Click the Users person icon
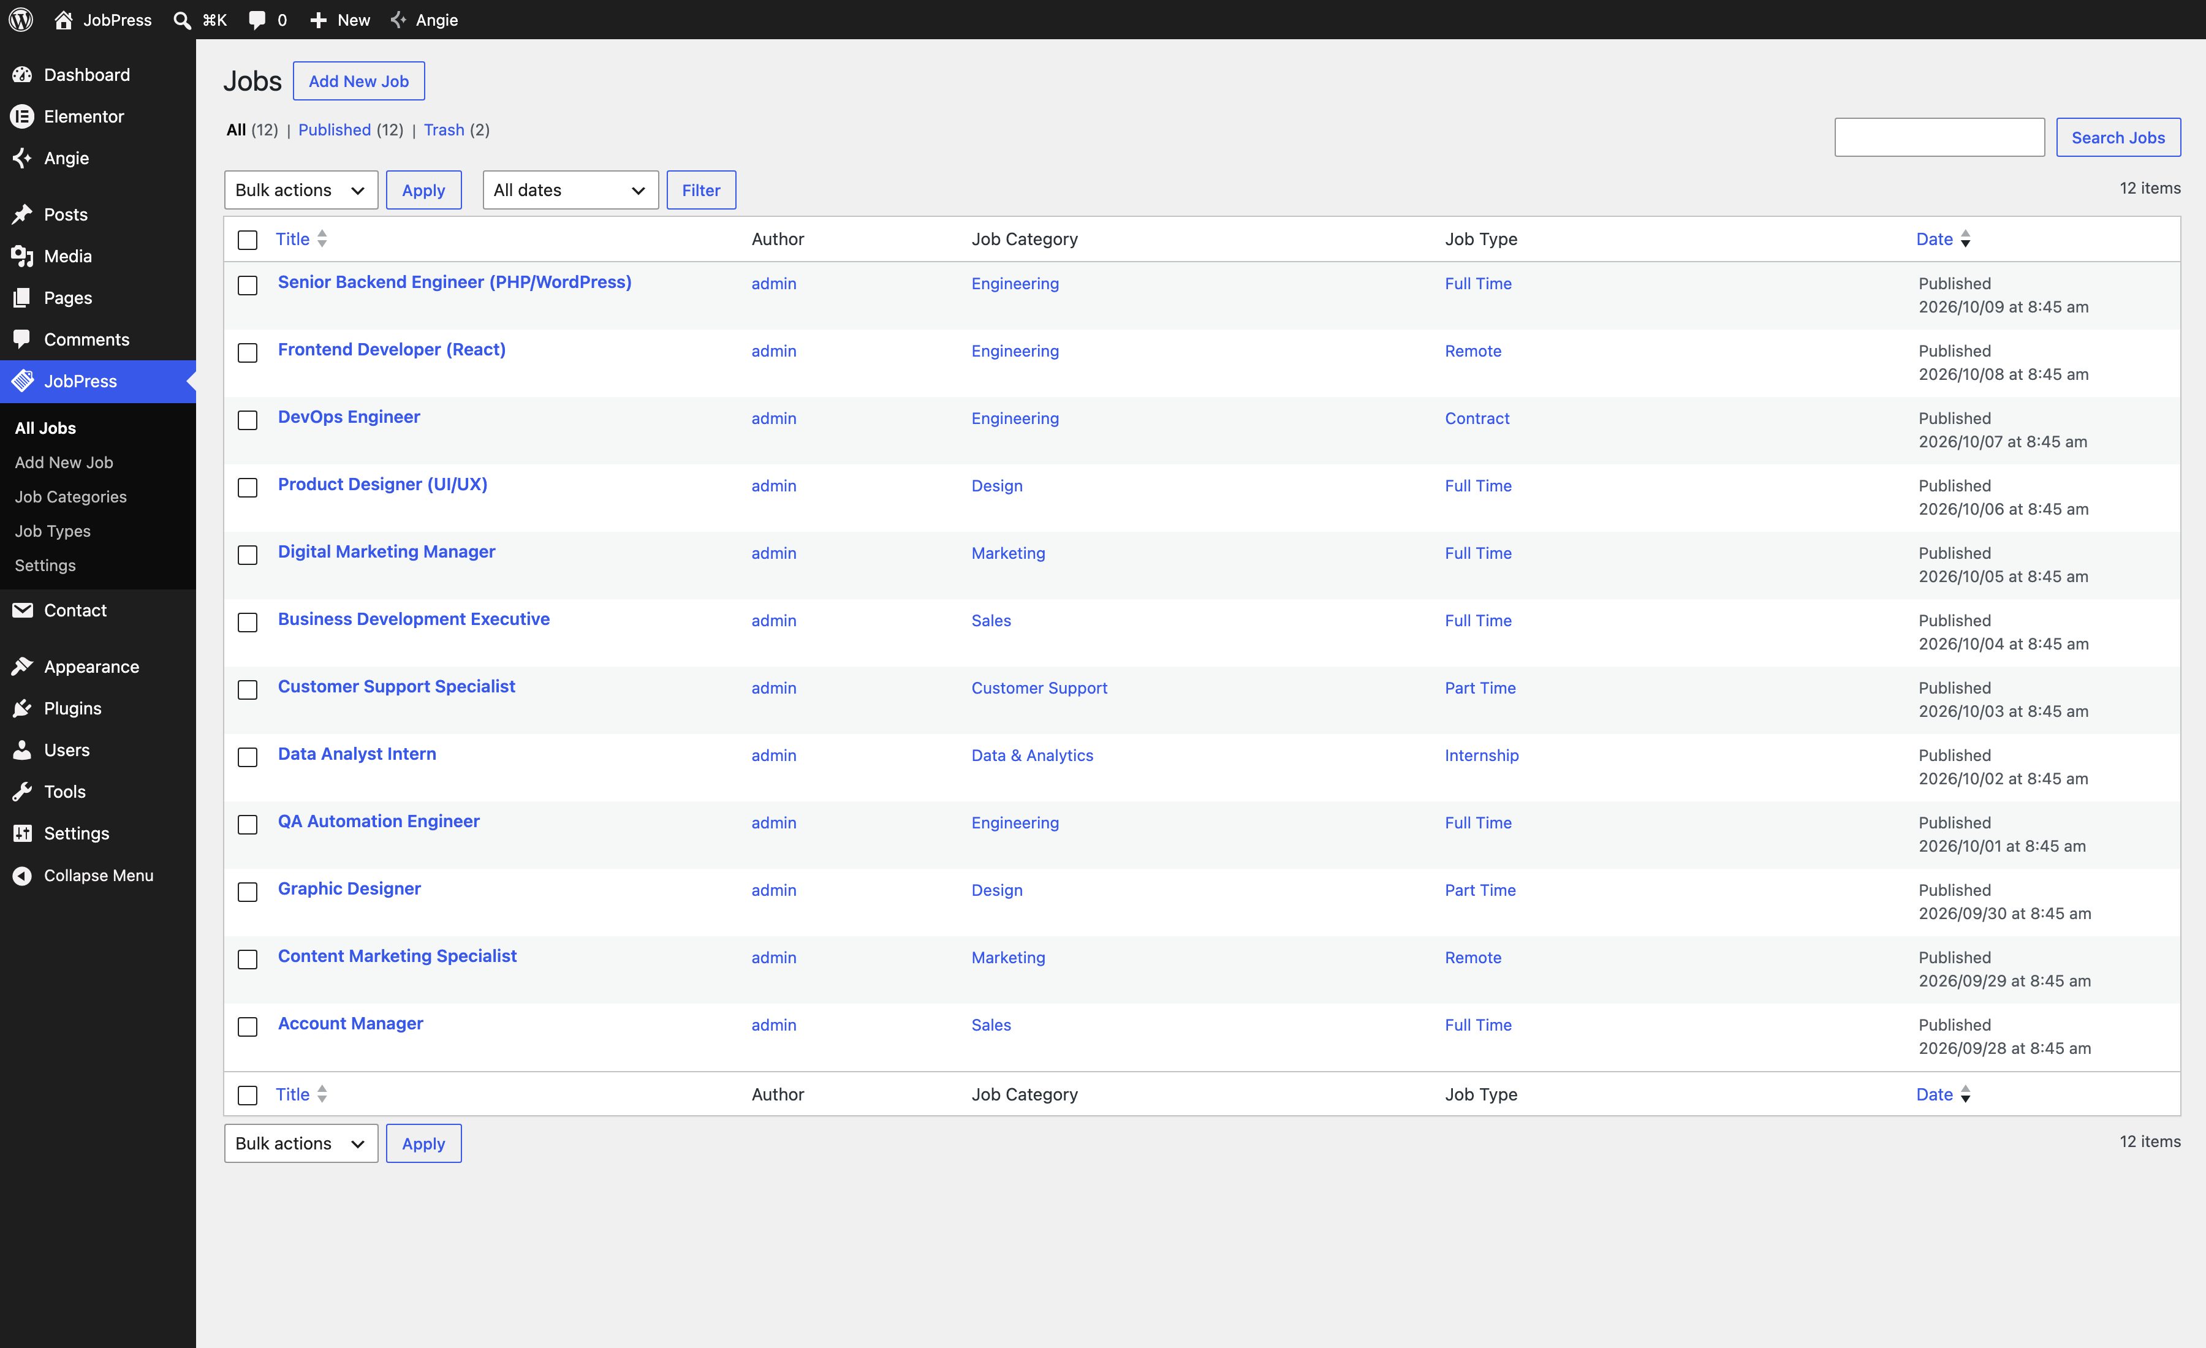 [23, 750]
